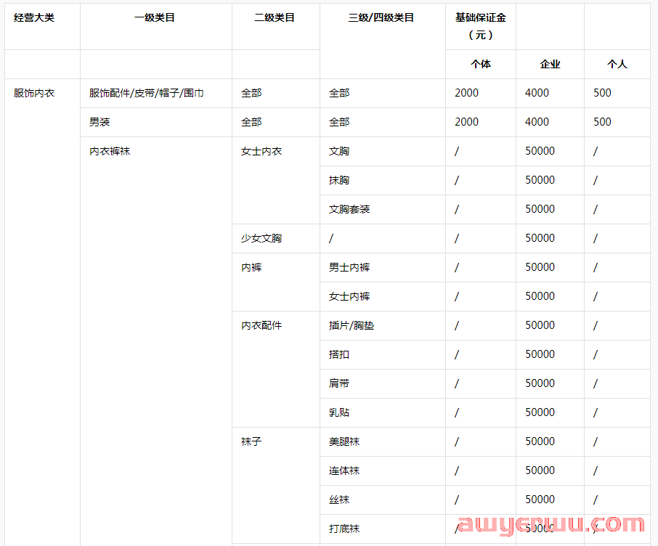Click the 服饰配件/皮带/帽子/围巾 row cell
Viewport: 658px width, 546px height.
click(138, 93)
